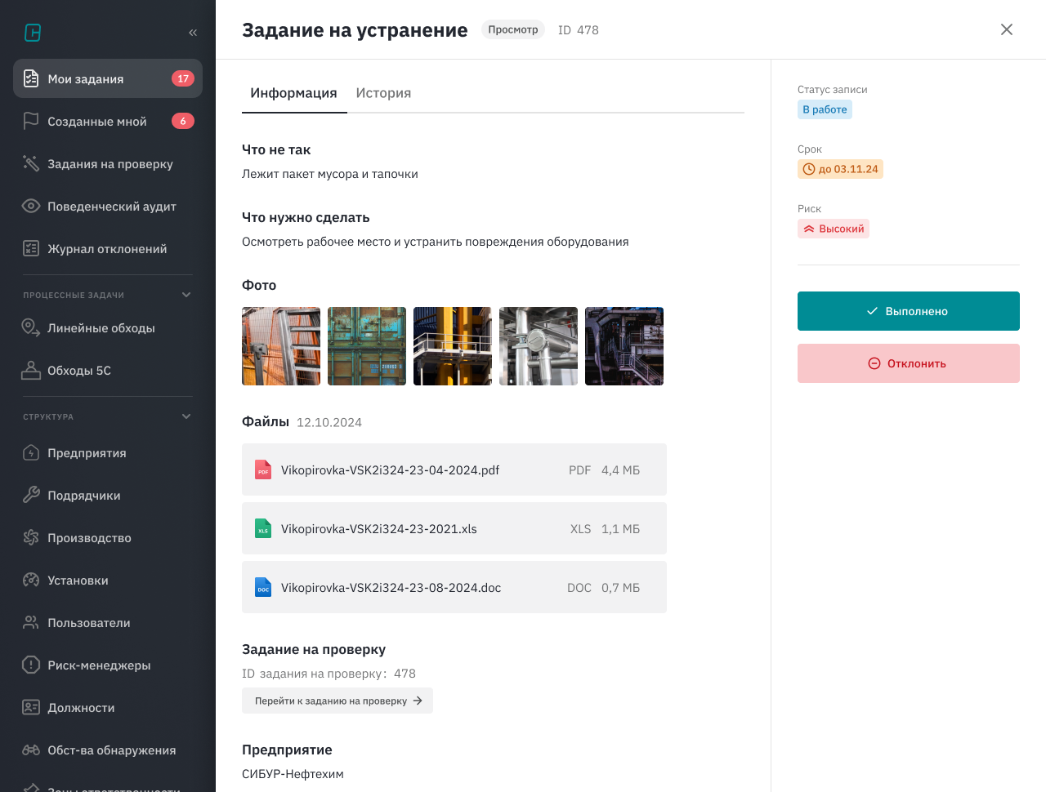This screenshot has height=792, width=1046.
Task: Open Созданные мной in the sidebar
Action: coord(108,121)
